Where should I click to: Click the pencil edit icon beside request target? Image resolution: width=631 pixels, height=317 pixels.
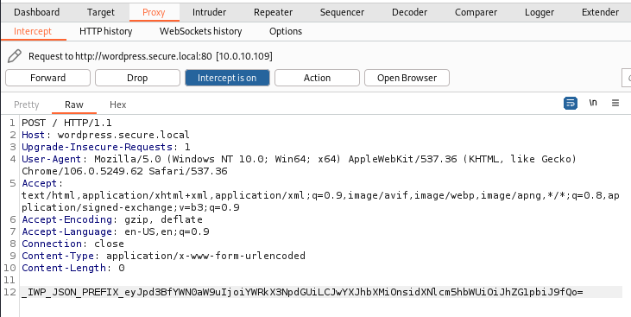pyautogui.click(x=15, y=56)
